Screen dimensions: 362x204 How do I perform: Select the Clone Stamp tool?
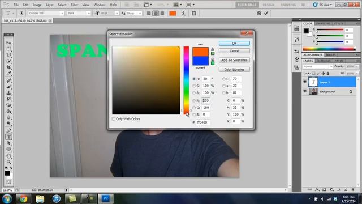pyautogui.click(x=8, y=93)
